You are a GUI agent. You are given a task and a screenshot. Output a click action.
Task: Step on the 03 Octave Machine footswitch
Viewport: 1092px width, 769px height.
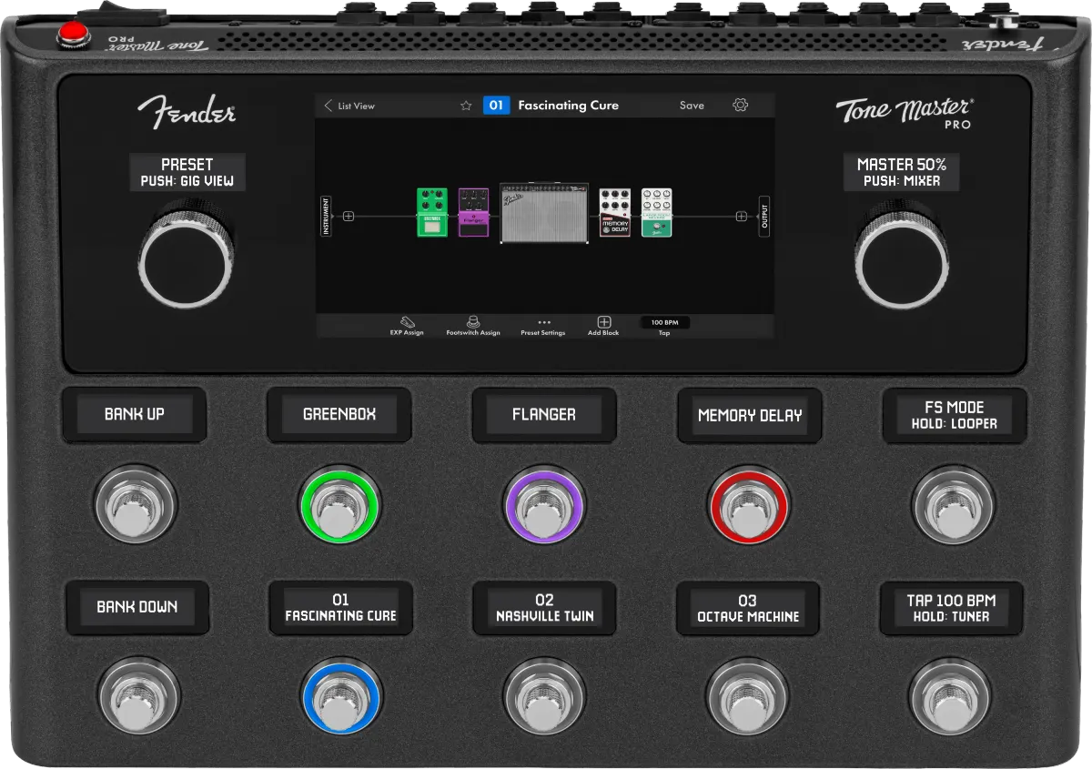click(x=747, y=696)
